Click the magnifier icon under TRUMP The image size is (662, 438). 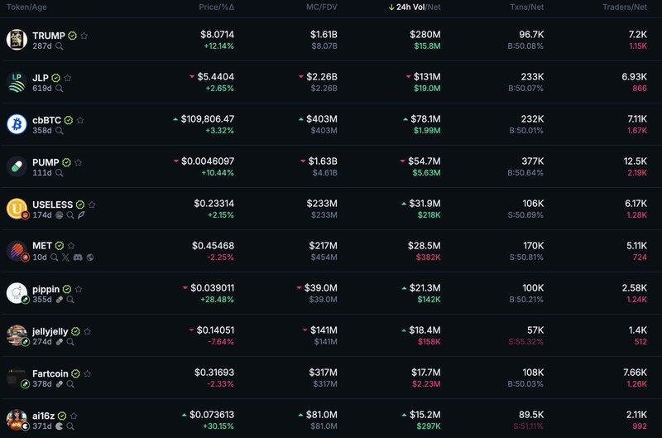coord(60,46)
